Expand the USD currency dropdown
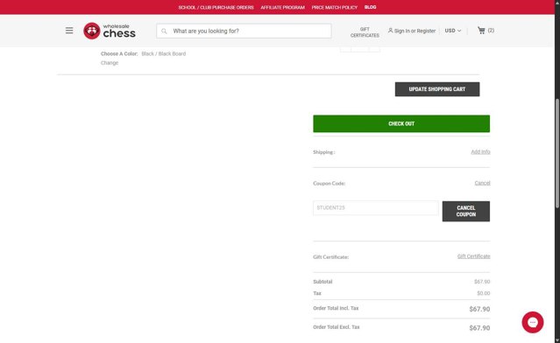This screenshot has height=343, width=560. coord(453,31)
